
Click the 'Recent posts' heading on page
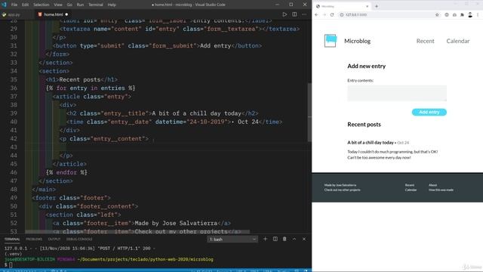click(x=364, y=124)
